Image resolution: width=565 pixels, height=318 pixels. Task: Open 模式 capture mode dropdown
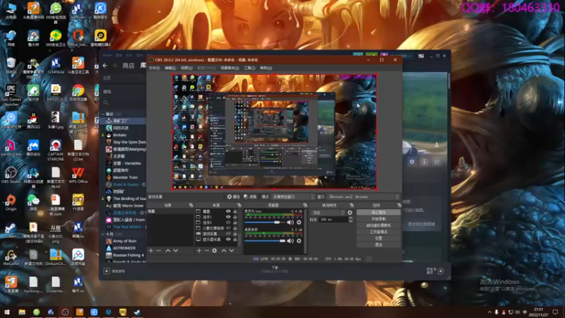click(293, 197)
